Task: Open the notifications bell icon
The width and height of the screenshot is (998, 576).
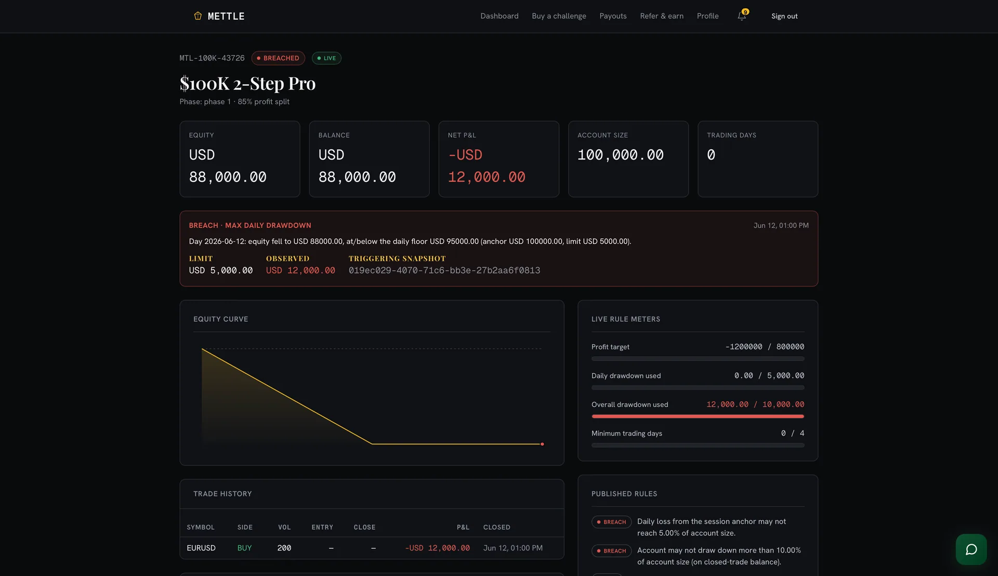Action: pos(742,16)
